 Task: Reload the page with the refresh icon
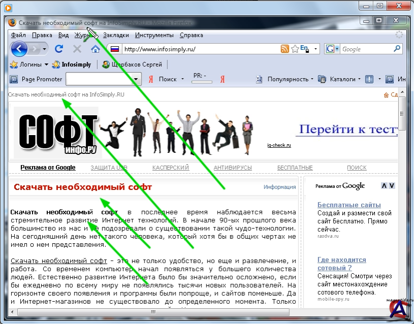coord(59,49)
